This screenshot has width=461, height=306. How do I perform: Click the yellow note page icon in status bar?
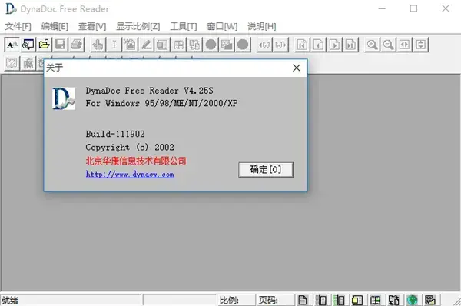pos(357,300)
